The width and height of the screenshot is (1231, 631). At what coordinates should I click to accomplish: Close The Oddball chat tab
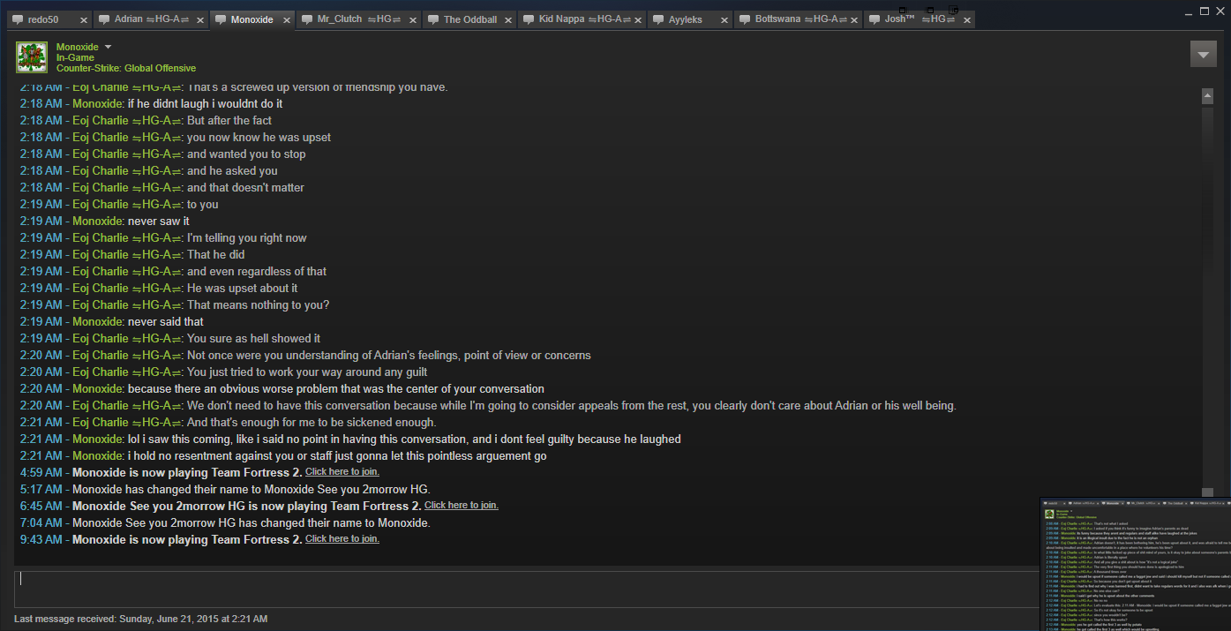coord(507,19)
